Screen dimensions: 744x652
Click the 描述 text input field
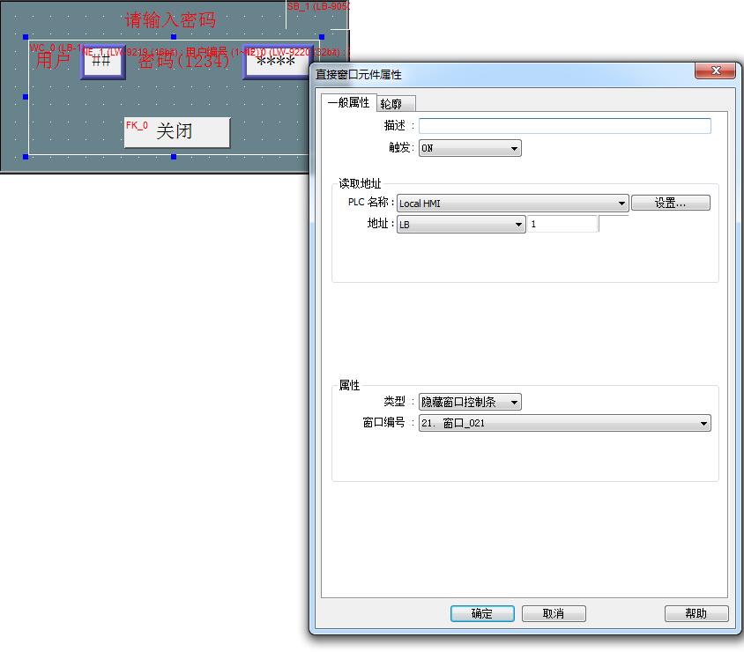click(x=564, y=126)
